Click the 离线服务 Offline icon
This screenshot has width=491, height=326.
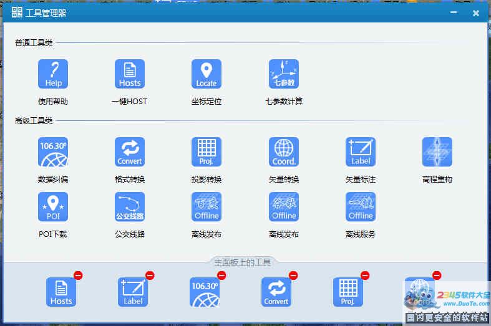pyautogui.click(x=361, y=207)
